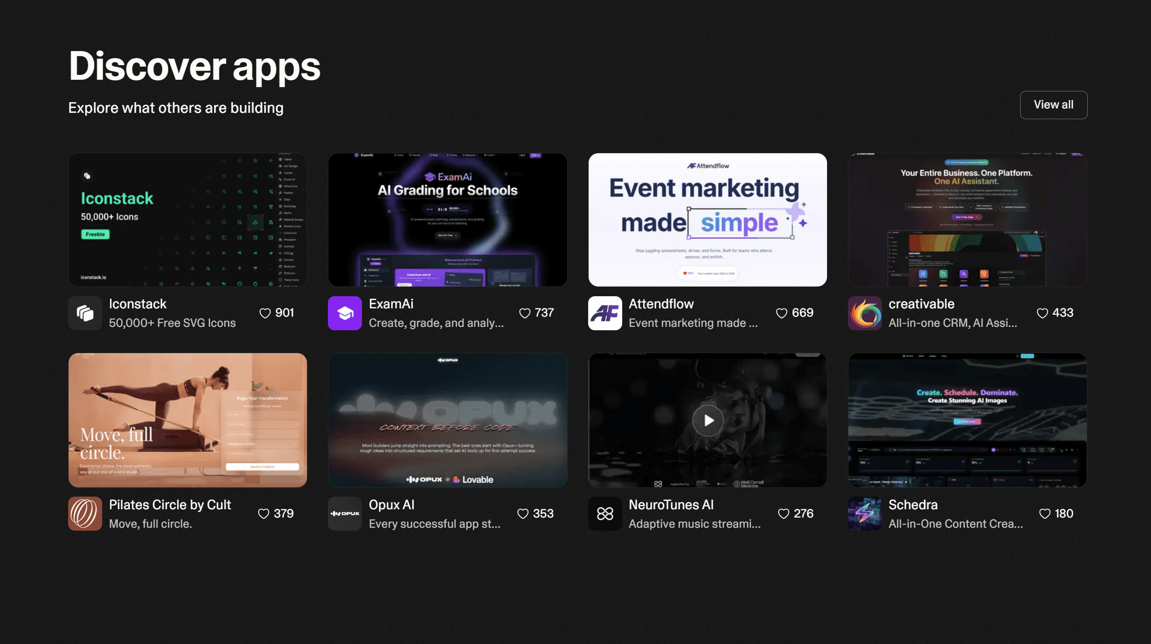Screen dimensions: 1151x644
Task: Click the NeuroTunes AI logo icon
Action: 605,514
